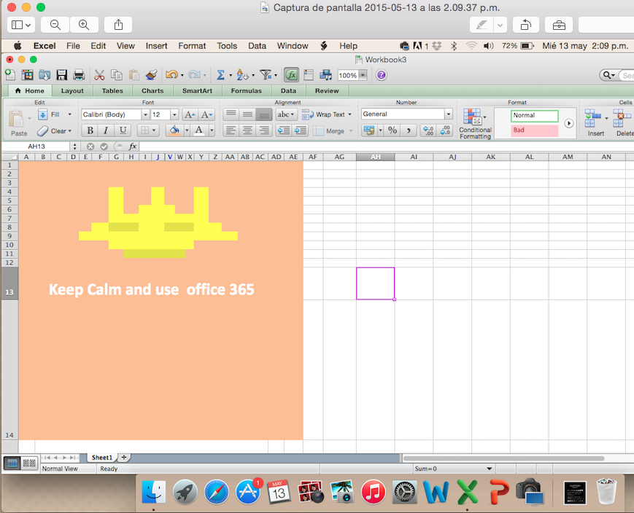Toggle Align text right button
Image resolution: width=634 pixels, height=513 pixels.
coord(263,130)
